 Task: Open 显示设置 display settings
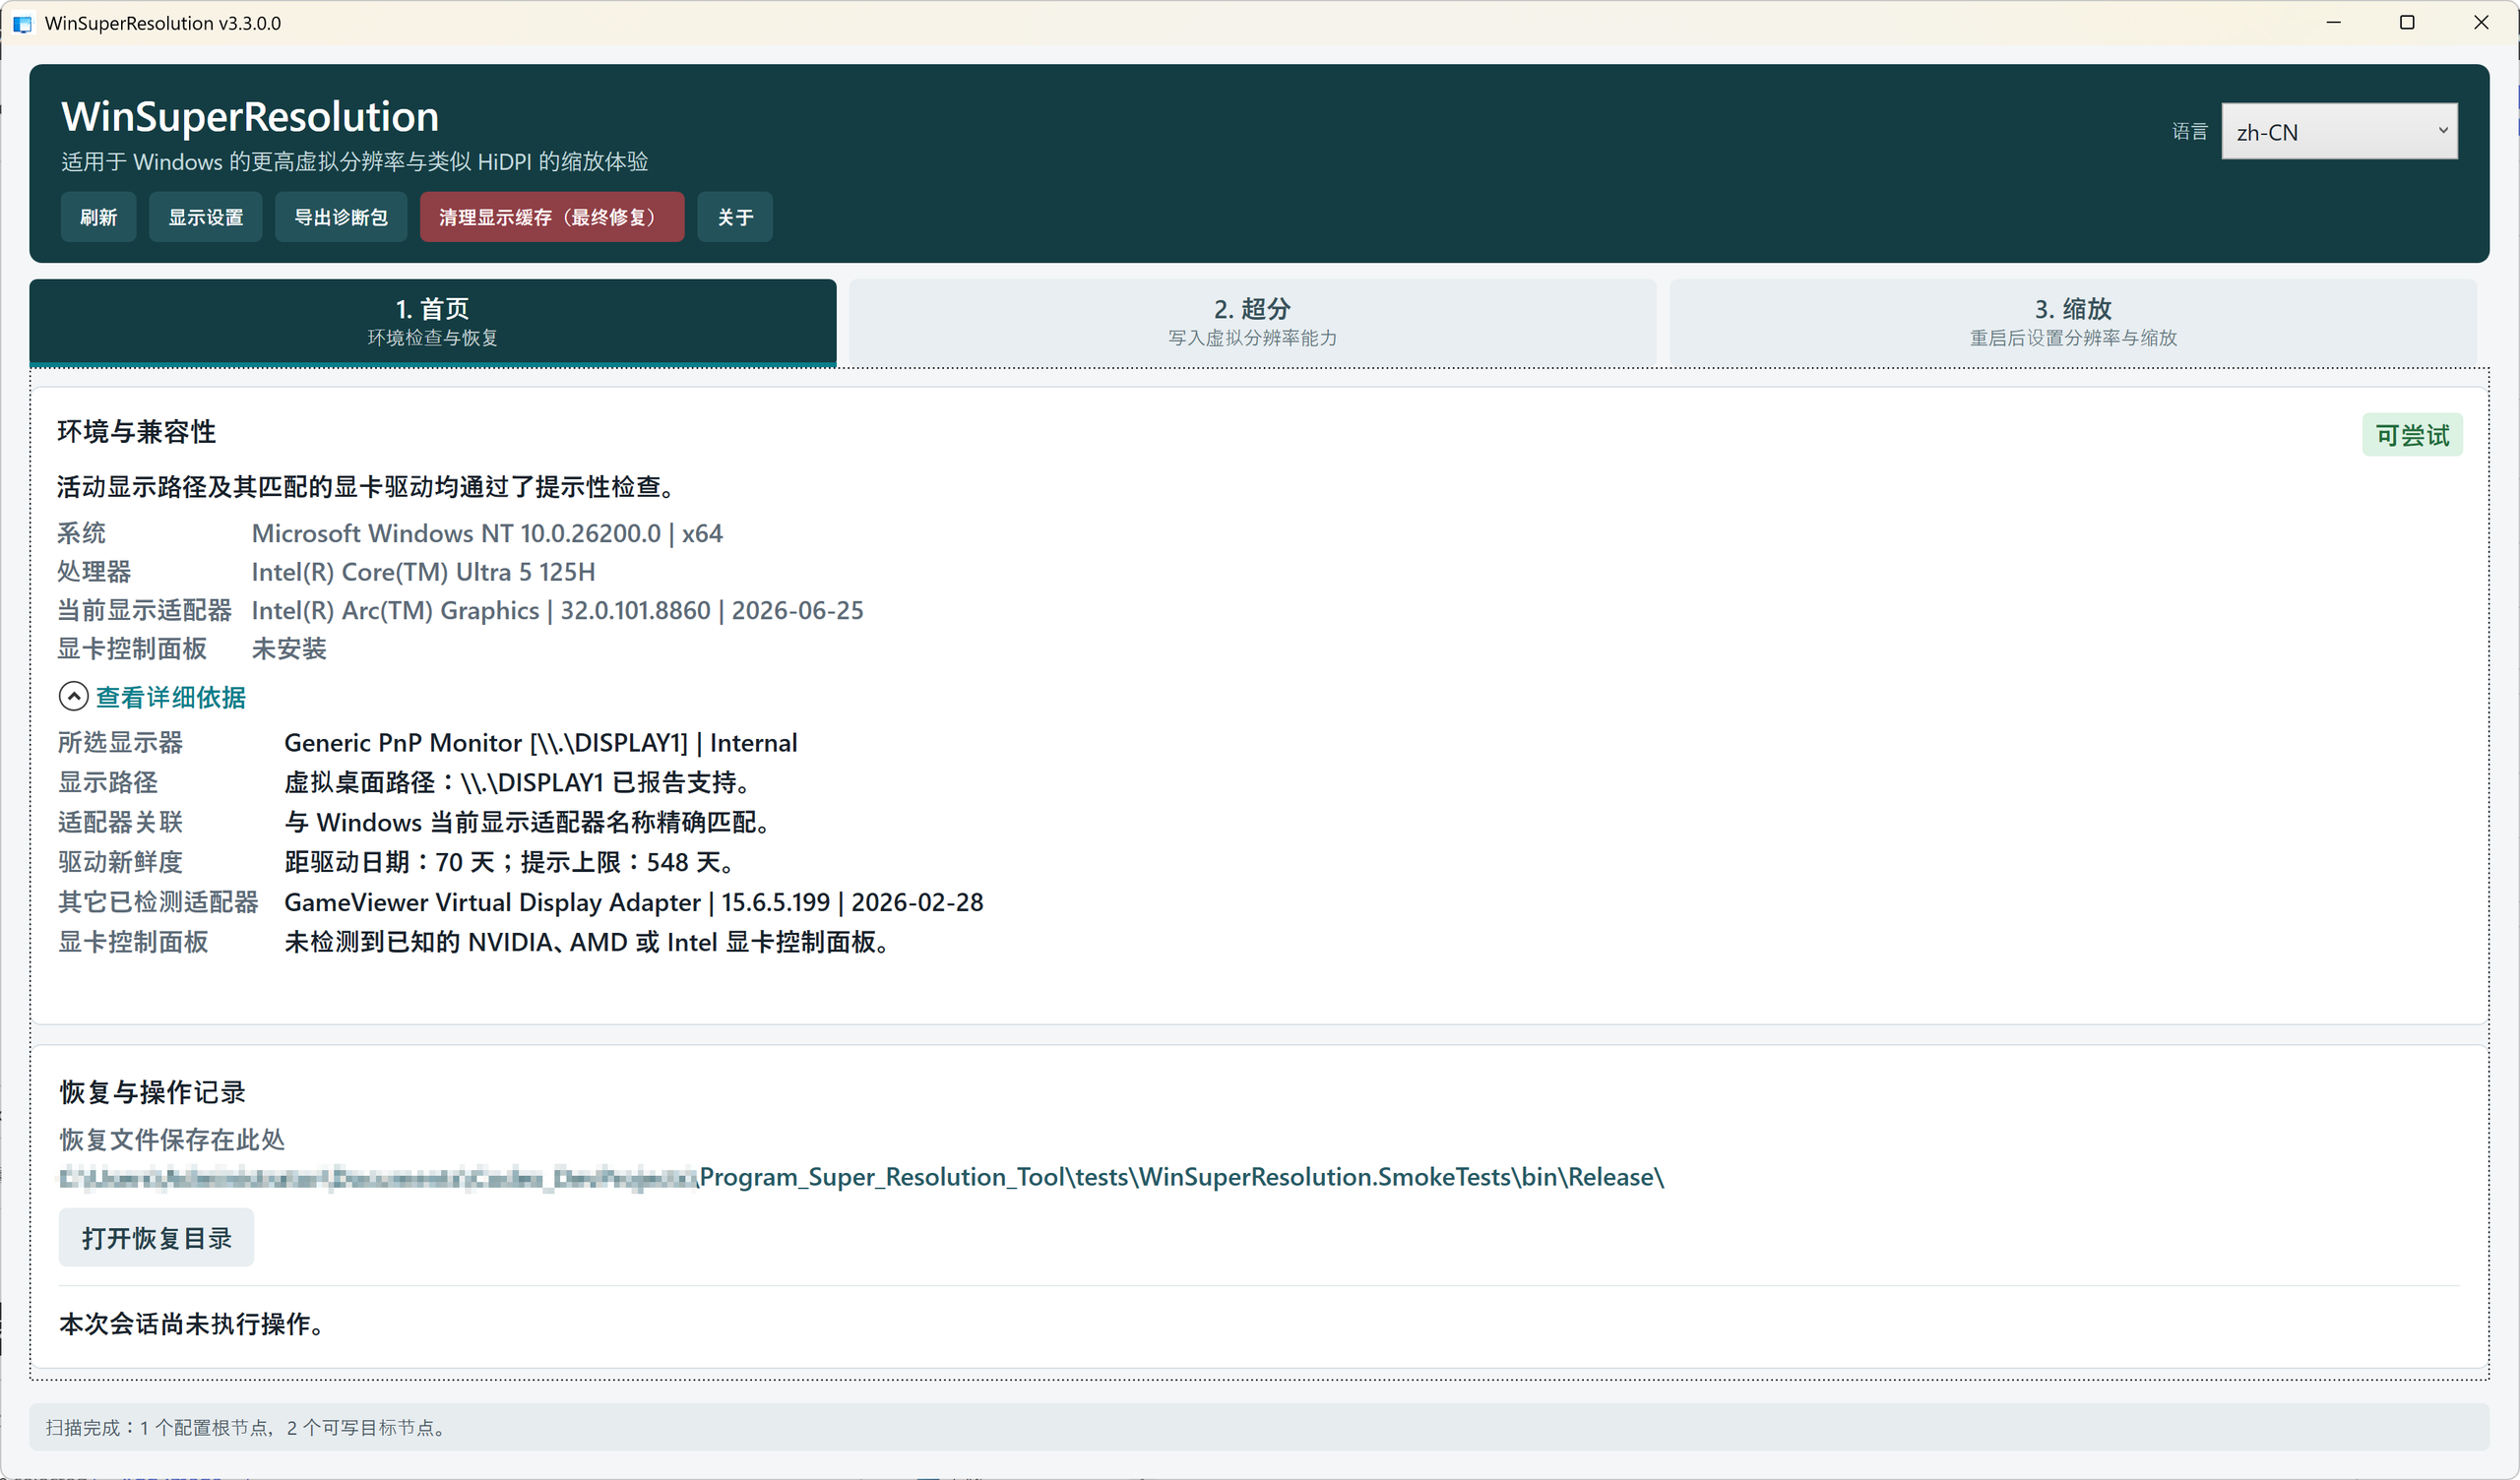coord(205,217)
